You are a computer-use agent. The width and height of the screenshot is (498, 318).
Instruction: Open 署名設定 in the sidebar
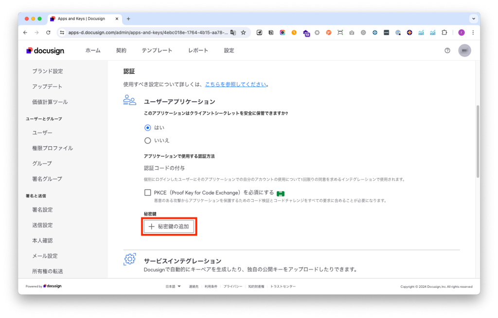pyautogui.click(x=42, y=210)
